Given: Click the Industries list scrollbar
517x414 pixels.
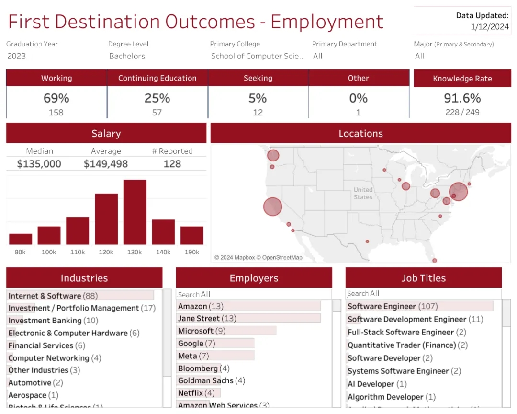Looking at the screenshot, I should (167, 335).
